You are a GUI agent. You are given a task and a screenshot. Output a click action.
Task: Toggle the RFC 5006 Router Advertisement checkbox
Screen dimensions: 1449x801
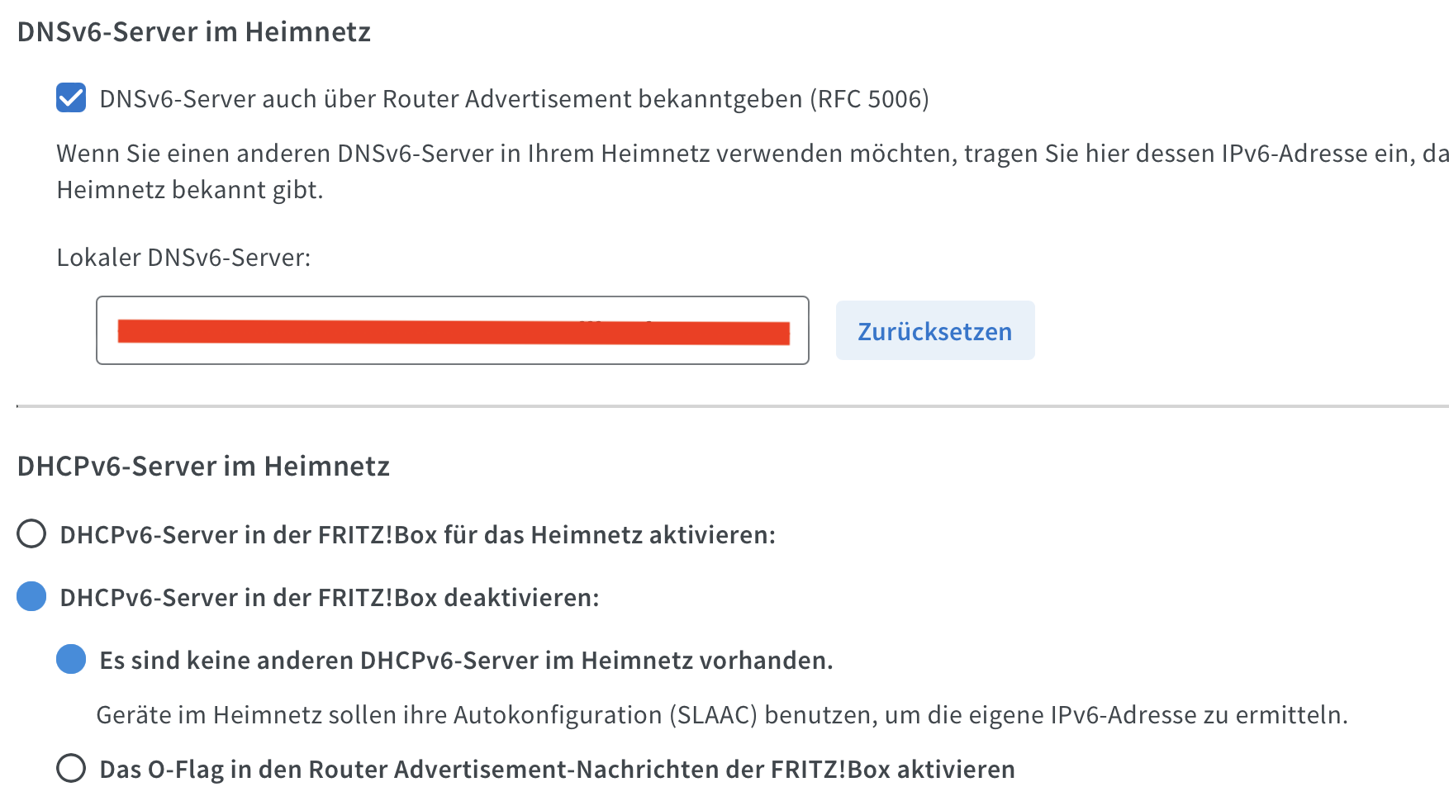point(71,98)
